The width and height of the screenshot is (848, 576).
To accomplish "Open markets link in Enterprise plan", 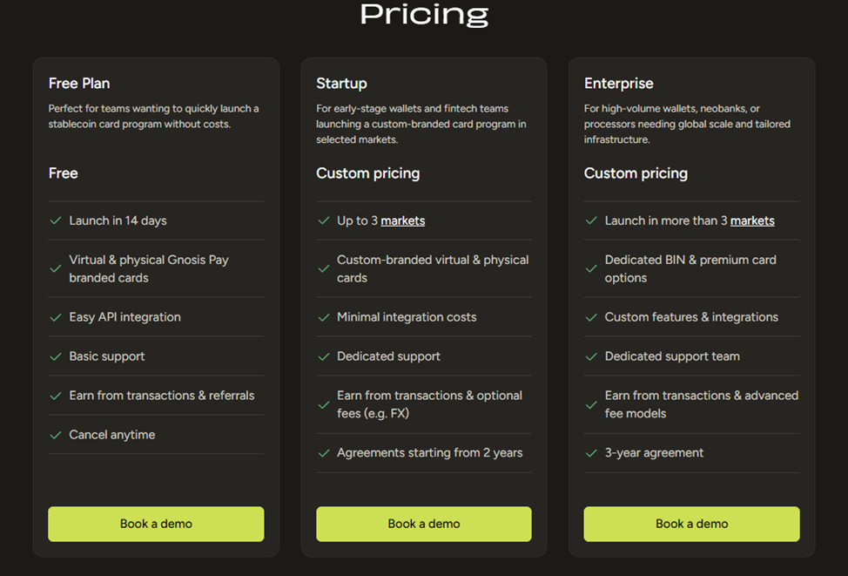I will pos(752,221).
